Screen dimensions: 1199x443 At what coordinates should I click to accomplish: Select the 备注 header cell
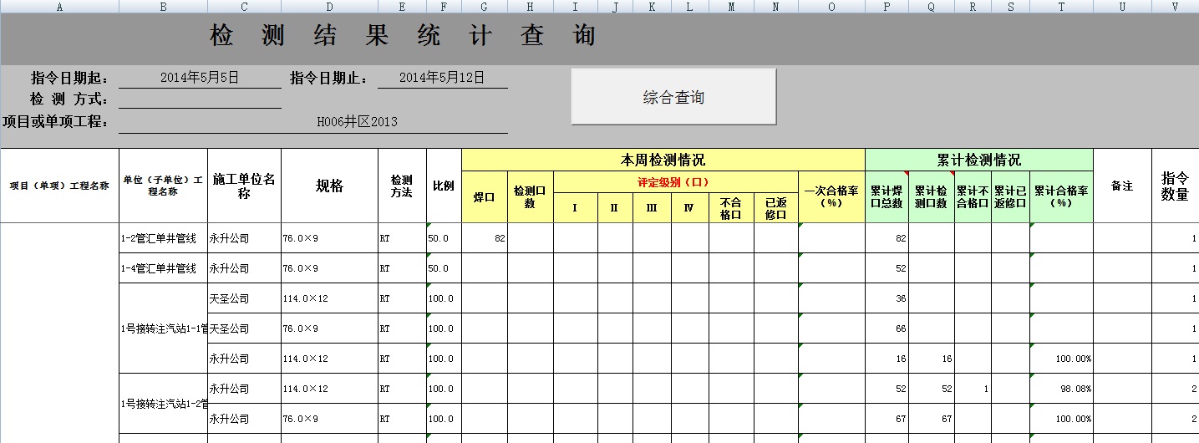1121,186
